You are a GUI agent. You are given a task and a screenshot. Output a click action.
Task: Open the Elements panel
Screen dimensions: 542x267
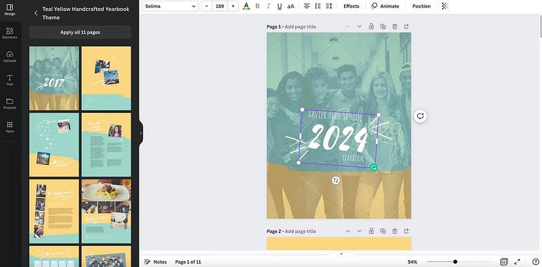pyautogui.click(x=9, y=33)
